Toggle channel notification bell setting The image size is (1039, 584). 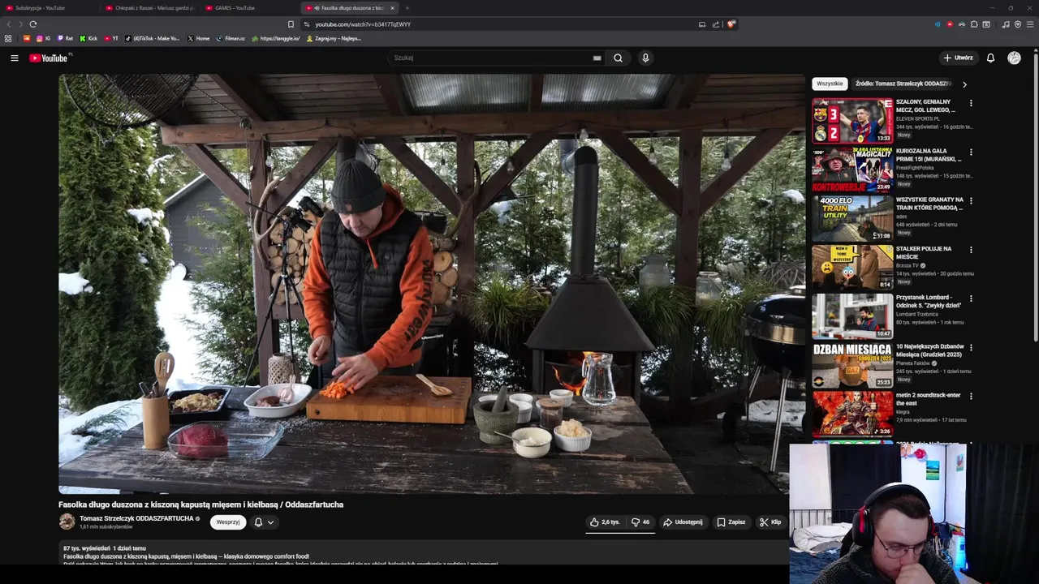coord(264,522)
